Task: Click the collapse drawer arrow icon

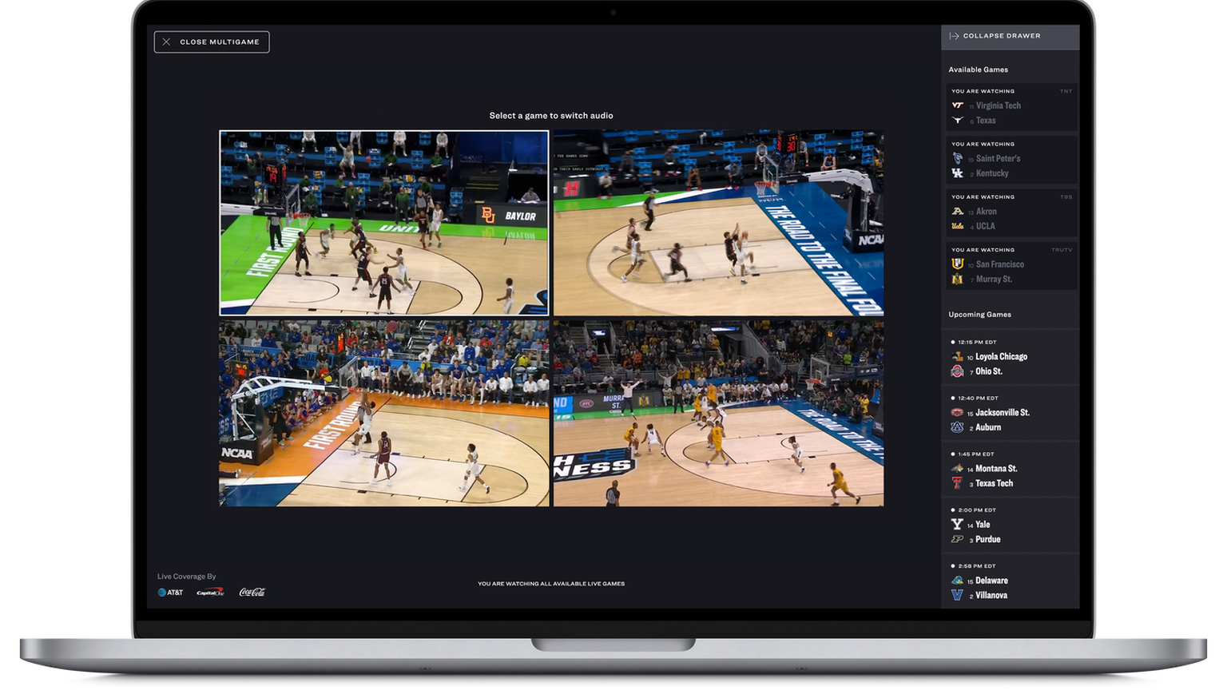Action: (954, 36)
